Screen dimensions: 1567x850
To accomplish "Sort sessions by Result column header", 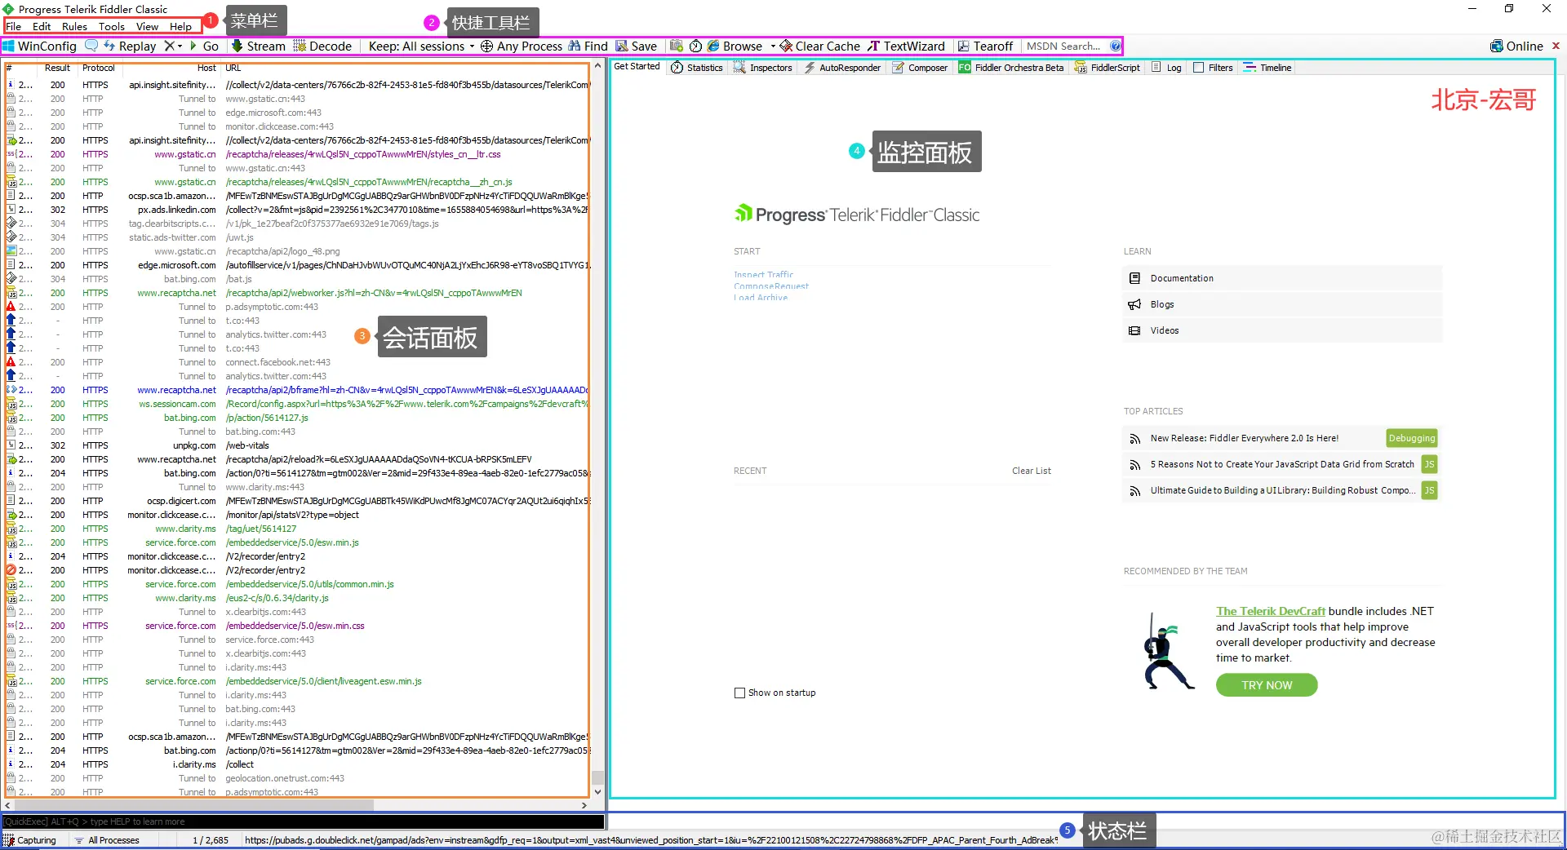I will point(57,68).
